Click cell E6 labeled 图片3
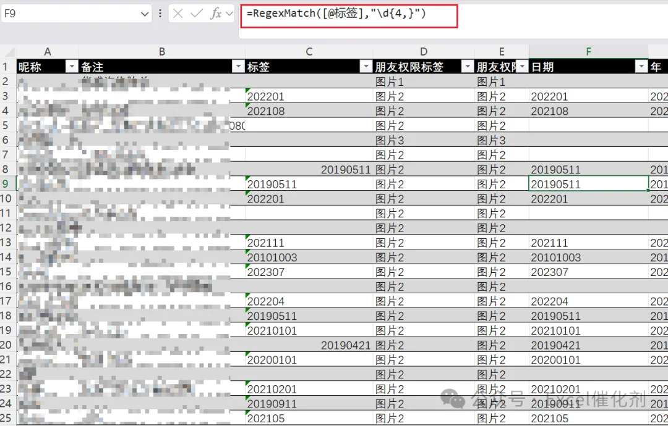Image resolution: width=668 pixels, height=426 pixels. click(x=502, y=140)
